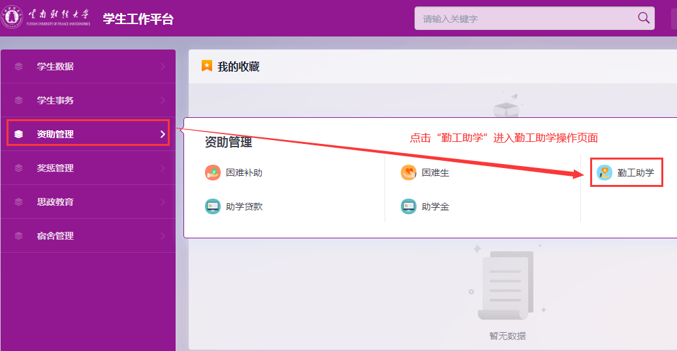Select 资助管理 in the sidebar

point(55,134)
